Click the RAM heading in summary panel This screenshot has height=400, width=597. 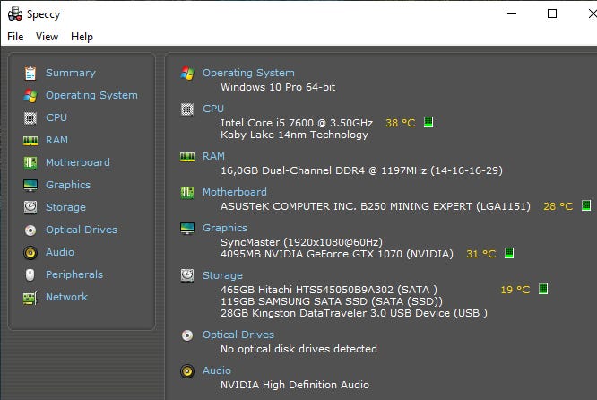click(x=213, y=156)
